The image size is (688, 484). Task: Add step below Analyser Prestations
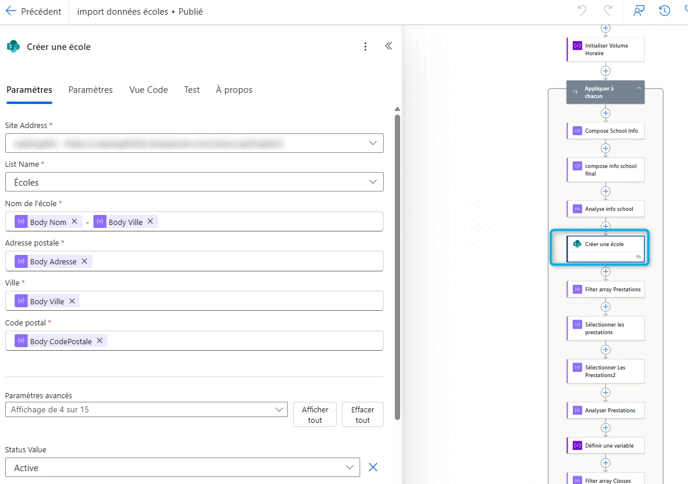pyautogui.click(x=606, y=428)
